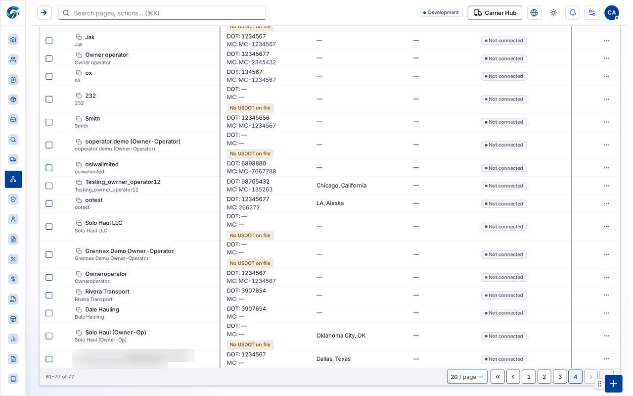The width and height of the screenshot is (633, 396).
Task: Tick the osiwalimited row checkbox
Action: pos(49,168)
